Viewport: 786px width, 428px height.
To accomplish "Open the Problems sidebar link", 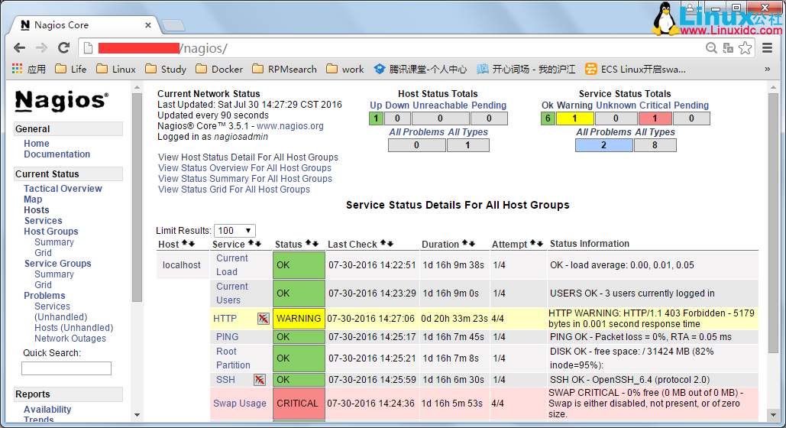I will (44, 296).
